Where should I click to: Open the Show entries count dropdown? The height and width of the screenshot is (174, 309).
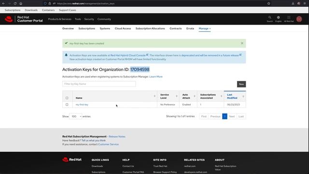coord(75,116)
